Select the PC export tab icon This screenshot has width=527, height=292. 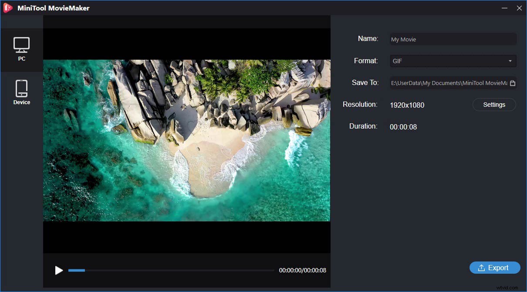pyautogui.click(x=22, y=45)
